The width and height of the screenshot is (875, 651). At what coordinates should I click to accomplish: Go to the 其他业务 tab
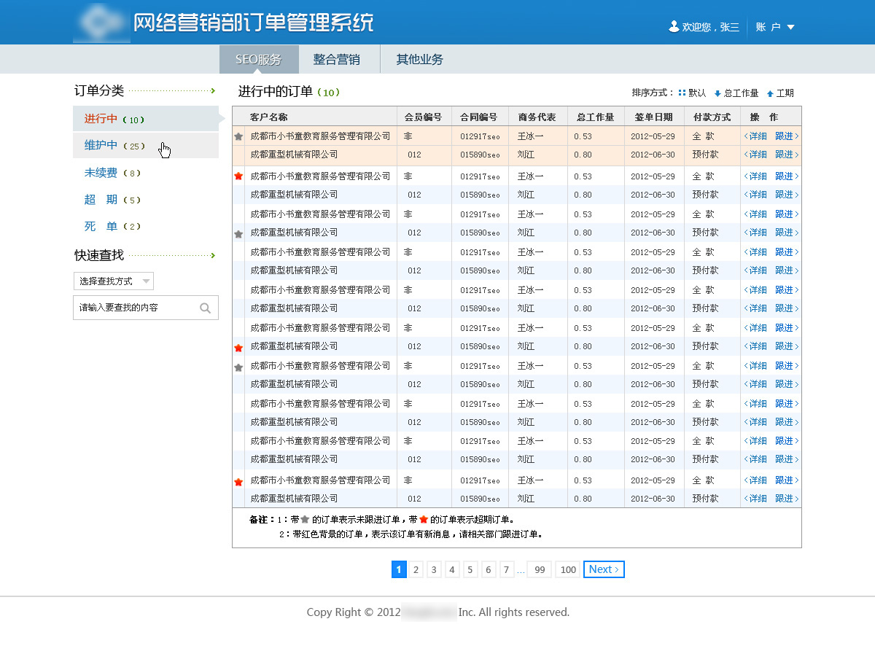pyautogui.click(x=419, y=60)
